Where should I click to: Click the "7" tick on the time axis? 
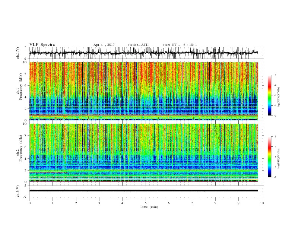[x=192, y=203]
